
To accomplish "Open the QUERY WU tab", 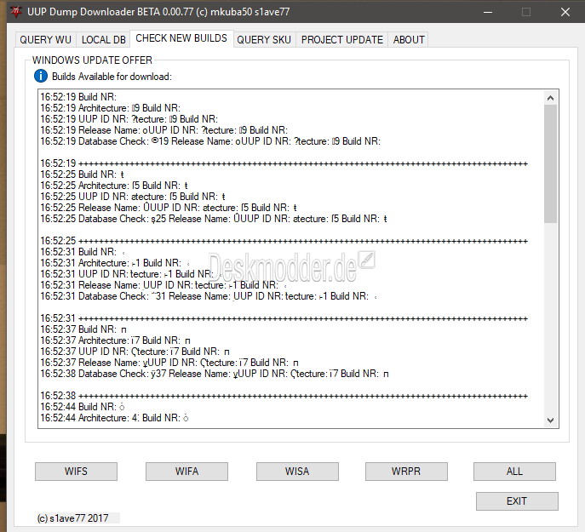I will (x=45, y=39).
